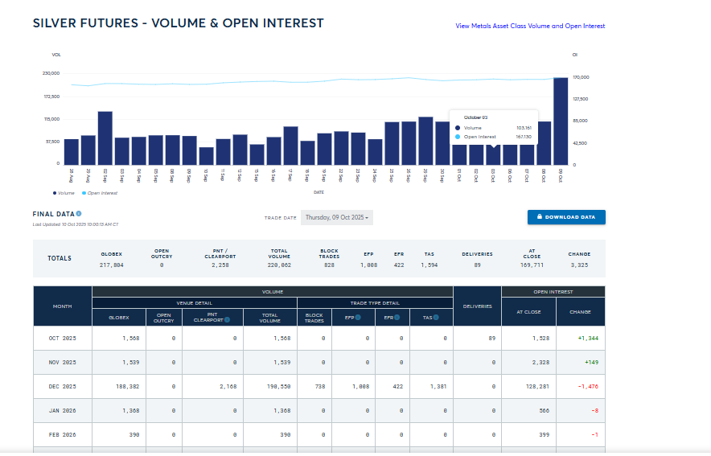Click the TAS column info icon
The width and height of the screenshot is (711, 456).
click(x=435, y=318)
